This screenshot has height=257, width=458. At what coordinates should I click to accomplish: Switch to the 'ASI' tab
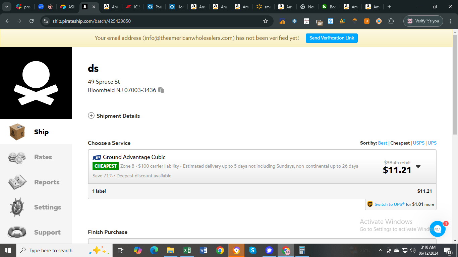click(67, 7)
